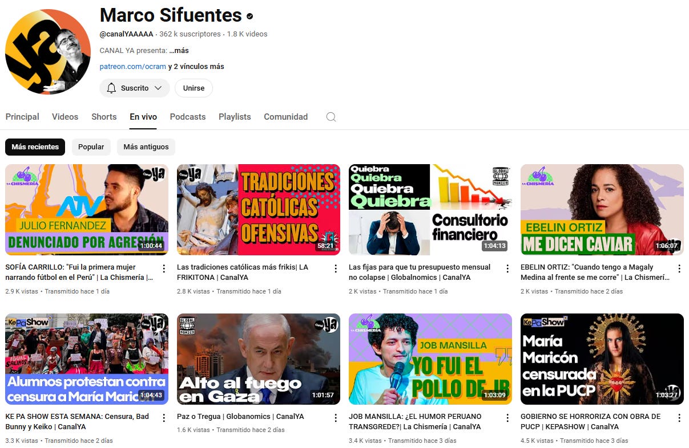The height and width of the screenshot is (448, 689).
Task: Click title JOB MANSILLA EL HUMOR PERUANO
Action: 415,422
